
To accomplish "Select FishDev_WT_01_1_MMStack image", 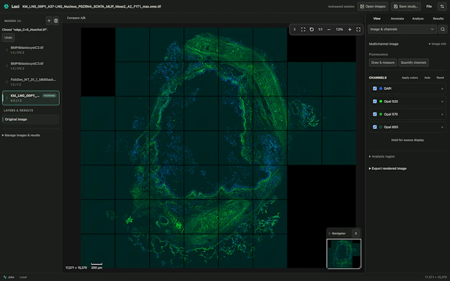I will (31, 82).
